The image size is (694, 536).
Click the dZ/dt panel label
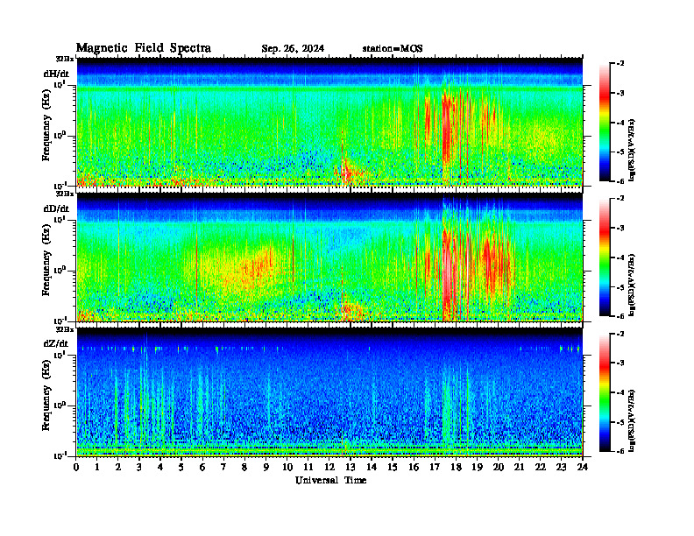pyautogui.click(x=56, y=343)
